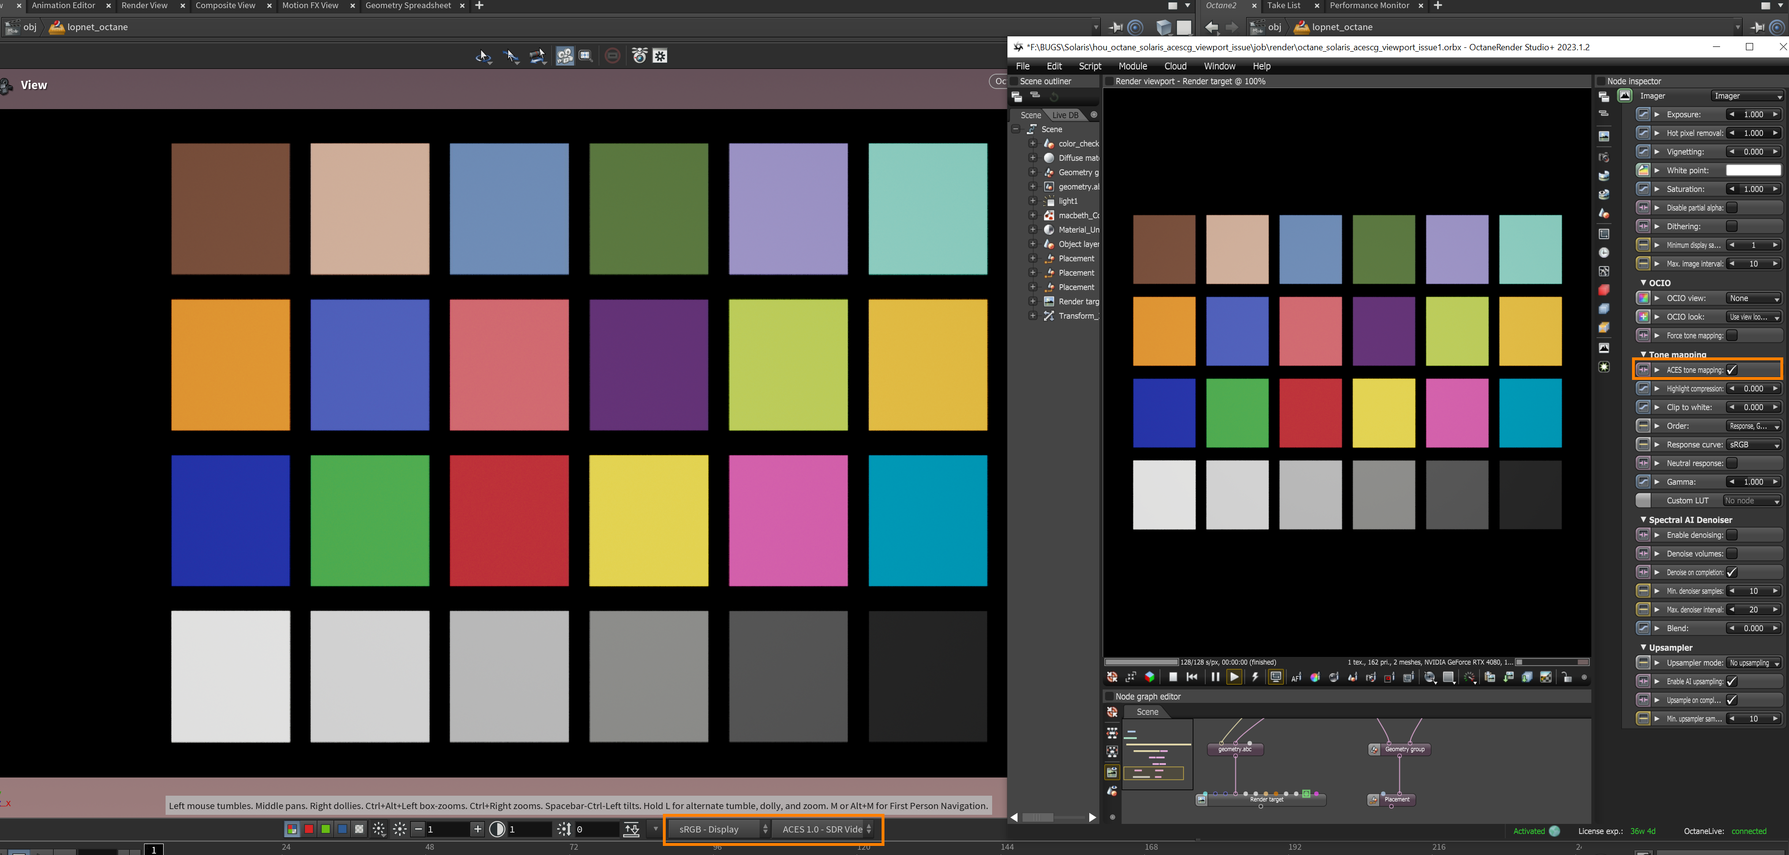Open the ACES 1.0 - SDR Video view dropdown
The image size is (1789, 855).
[824, 829]
